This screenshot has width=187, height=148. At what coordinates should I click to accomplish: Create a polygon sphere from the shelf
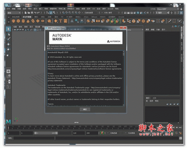click(x=13, y=21)
